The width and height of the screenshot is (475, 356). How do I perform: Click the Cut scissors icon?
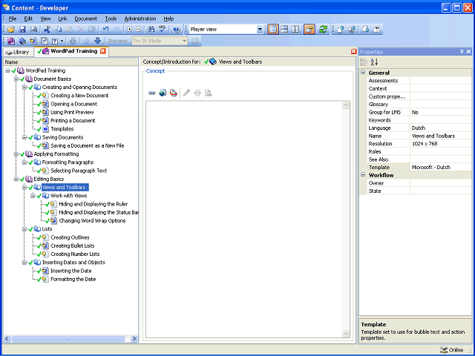click(x=47, y=30)
